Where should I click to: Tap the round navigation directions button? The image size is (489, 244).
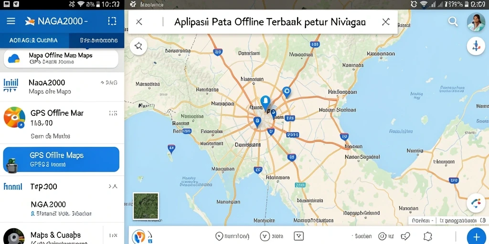(476, 46)
